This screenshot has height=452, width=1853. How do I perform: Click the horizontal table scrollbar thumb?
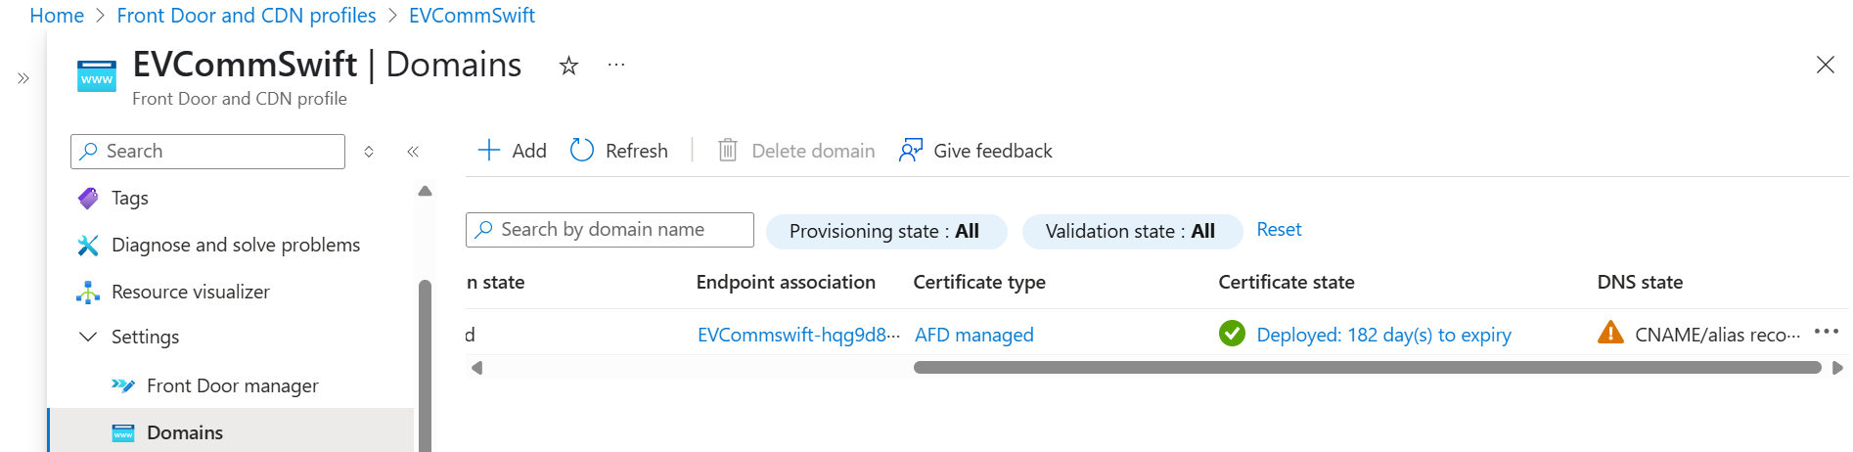click(x=1367, y=368)
